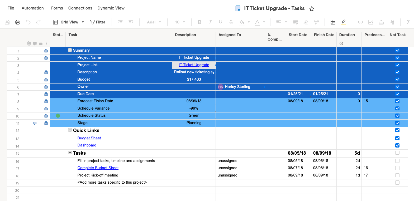Image resolution: width=414 pixels, height=201 pixels.
Task: Open the Grid View dropdown
Action: [x=69, y=22]
